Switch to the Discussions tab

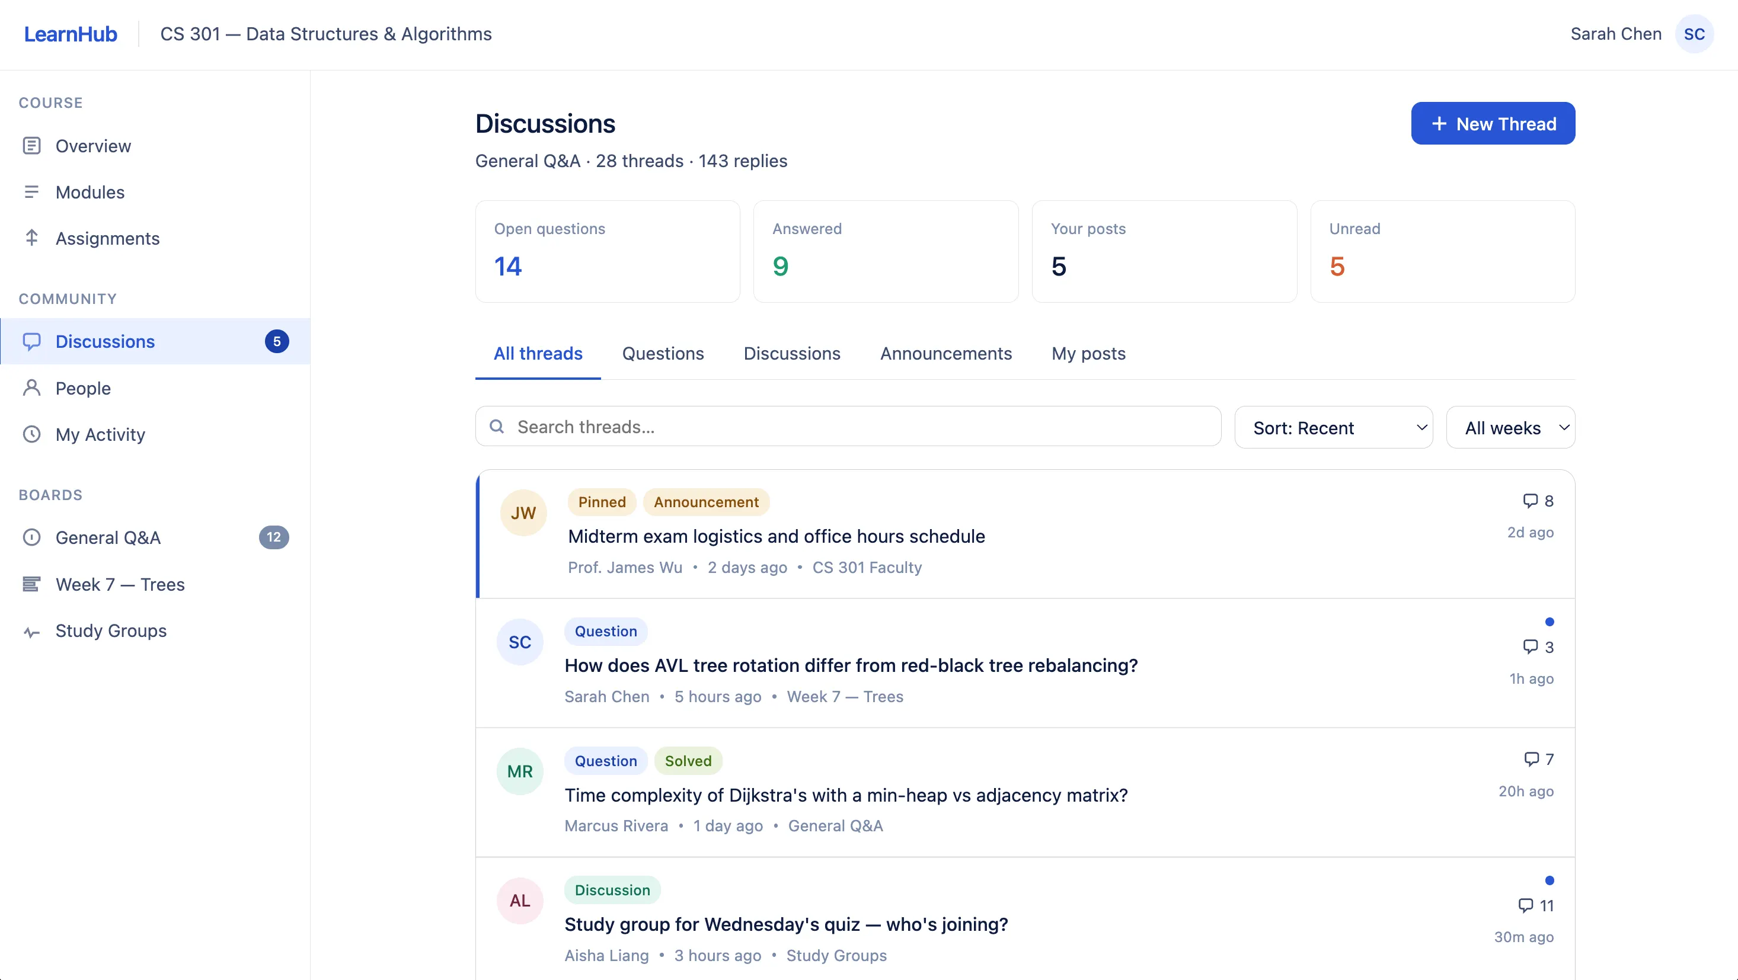[791, 353]
